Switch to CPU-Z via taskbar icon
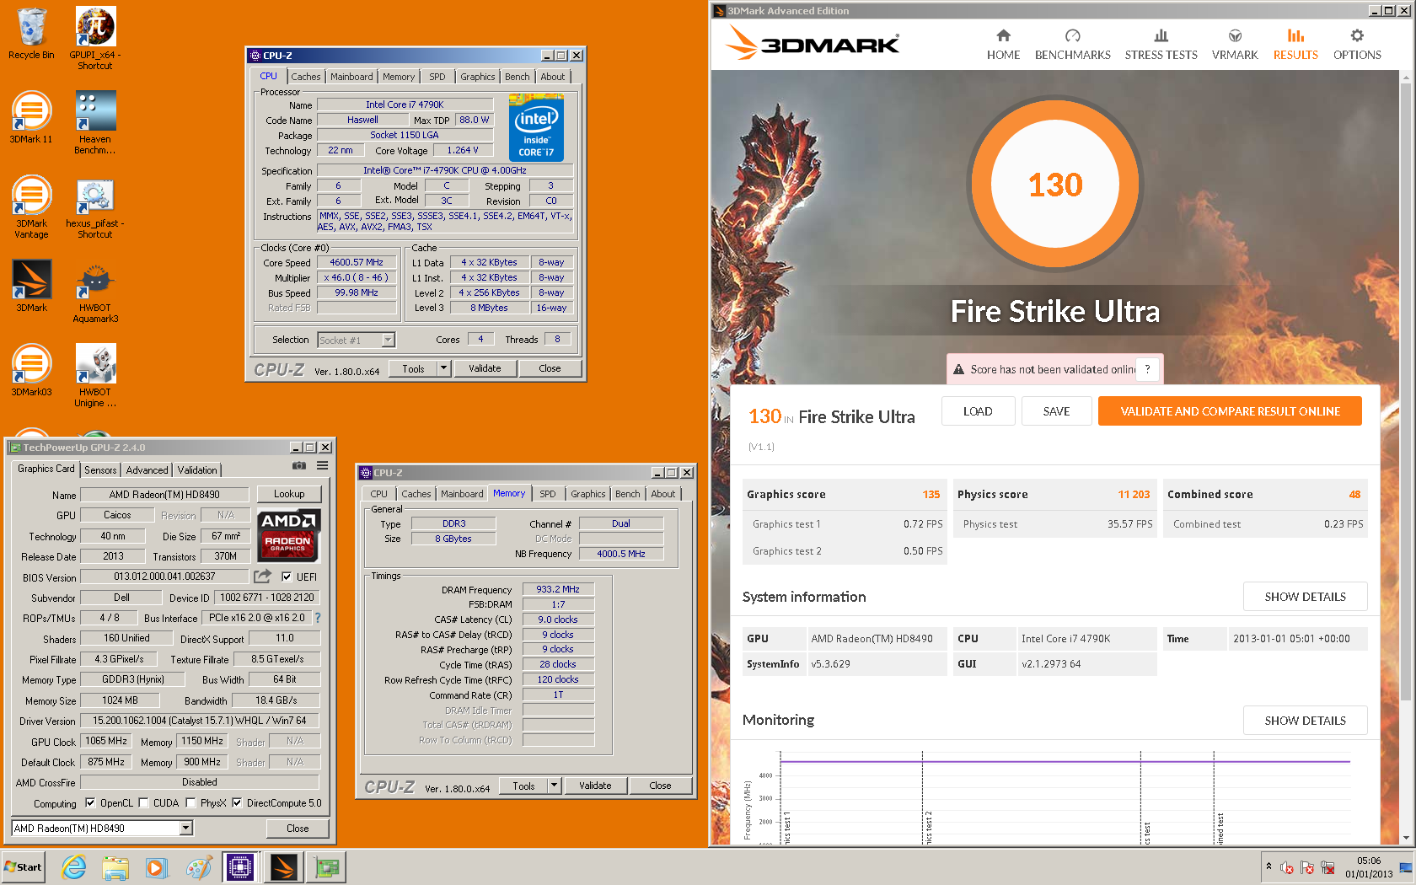The width and height of the screenshot is (1416, 885). (x=240, y=867)
